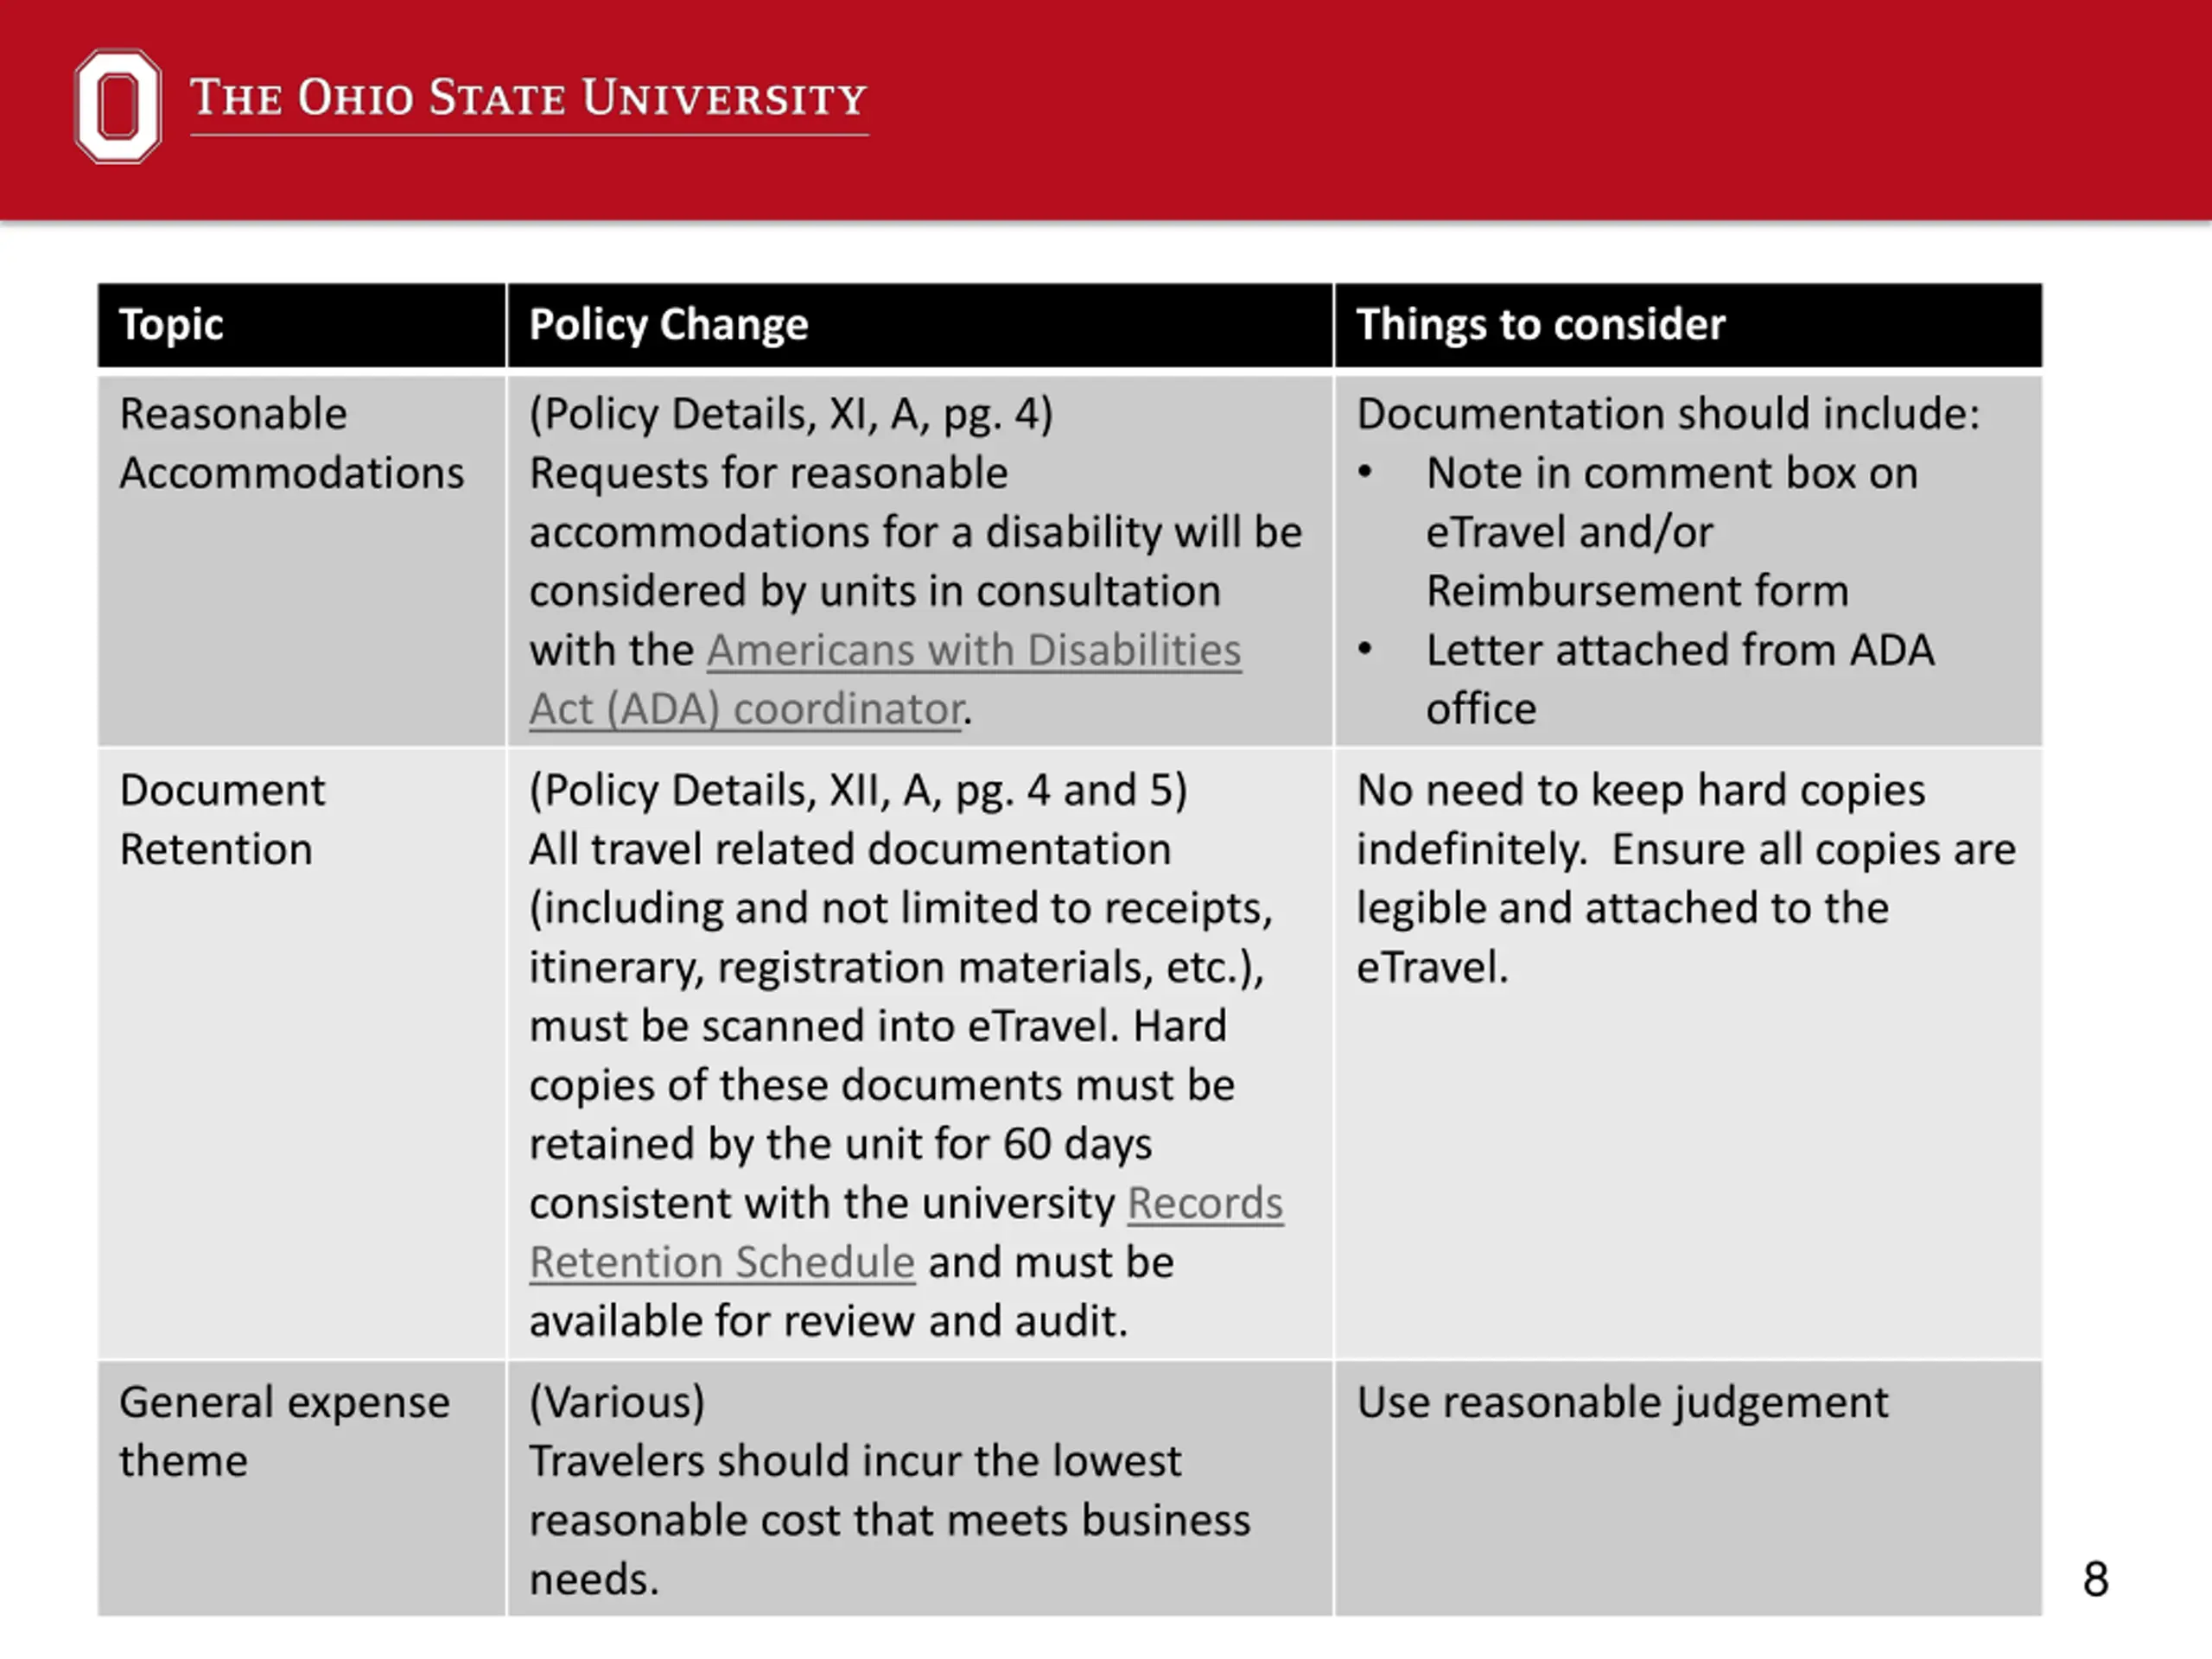Select the Policy Change column header
The width and height of the screenshot is (2212, 1659).
click(x=920, y=325)
